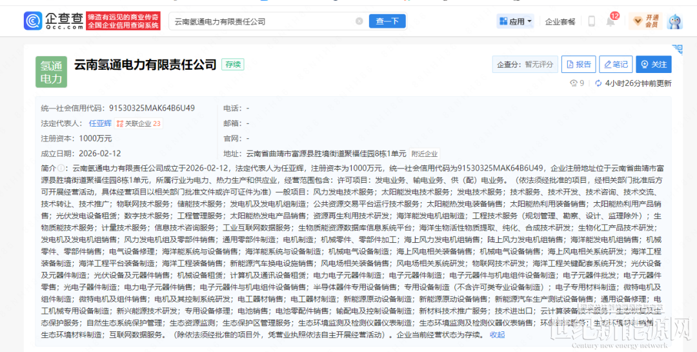Image resolution: width=697 pixels, height=352 pixels.
Task: Expand the 应用 dropdown menu
Action: pos(515,21)
